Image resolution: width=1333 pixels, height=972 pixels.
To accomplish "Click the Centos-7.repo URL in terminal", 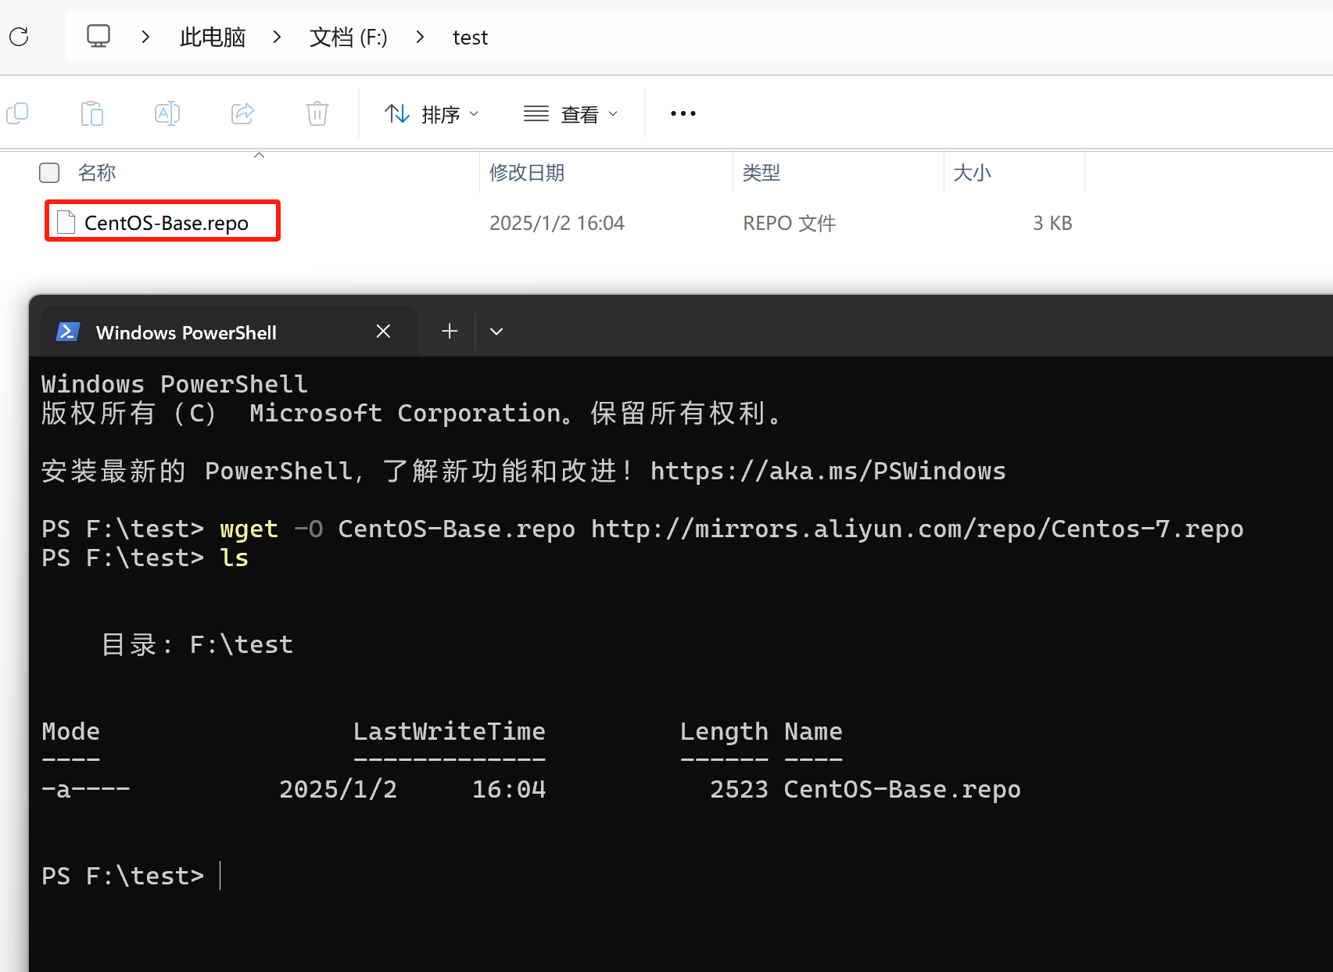I will 917,529.
